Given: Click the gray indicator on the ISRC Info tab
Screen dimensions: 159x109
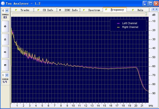Looking at the screenshot, I should [x=60, y=10].
